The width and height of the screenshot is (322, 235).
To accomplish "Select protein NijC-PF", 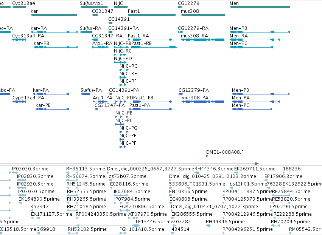I will tap(123, 147).
